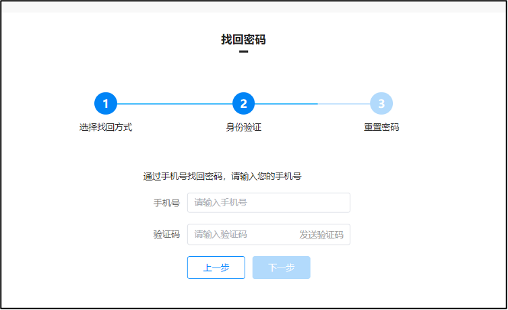Click blue progress line right of step 2
Image resolution: width=508 pixels, height=310 pixels.
tap(286, 104)
